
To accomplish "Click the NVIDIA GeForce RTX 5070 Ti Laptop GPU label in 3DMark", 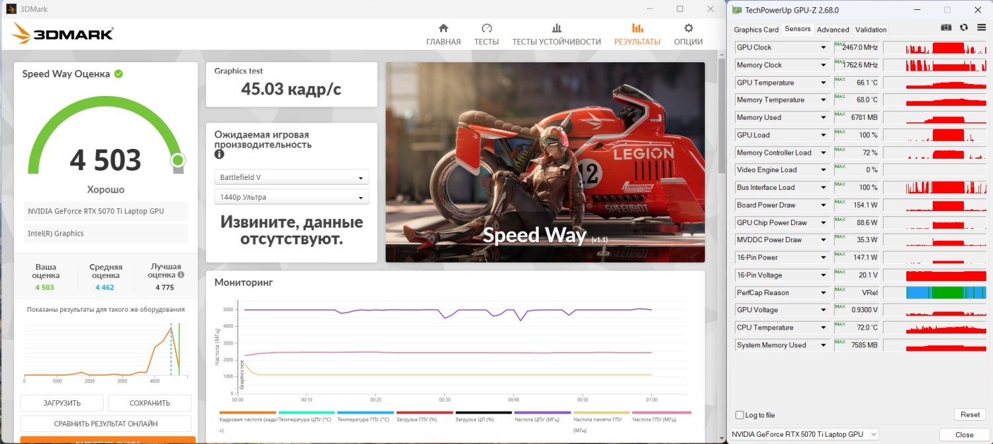I will (x=96, y=211).
